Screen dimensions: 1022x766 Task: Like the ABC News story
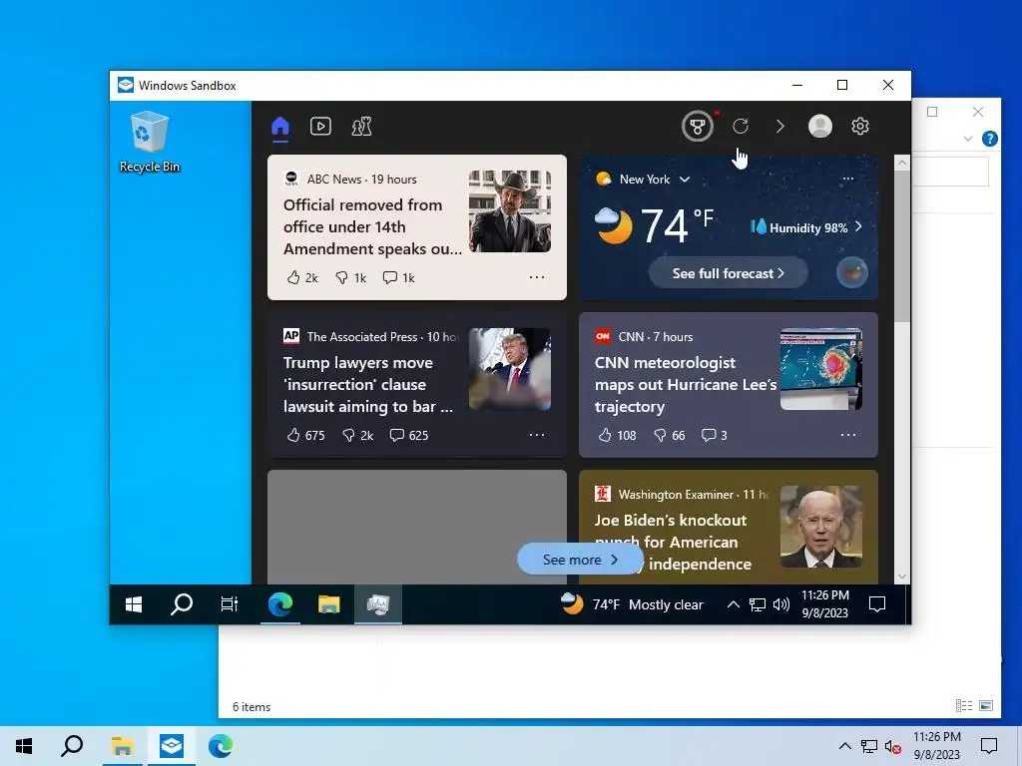[302, 277]
